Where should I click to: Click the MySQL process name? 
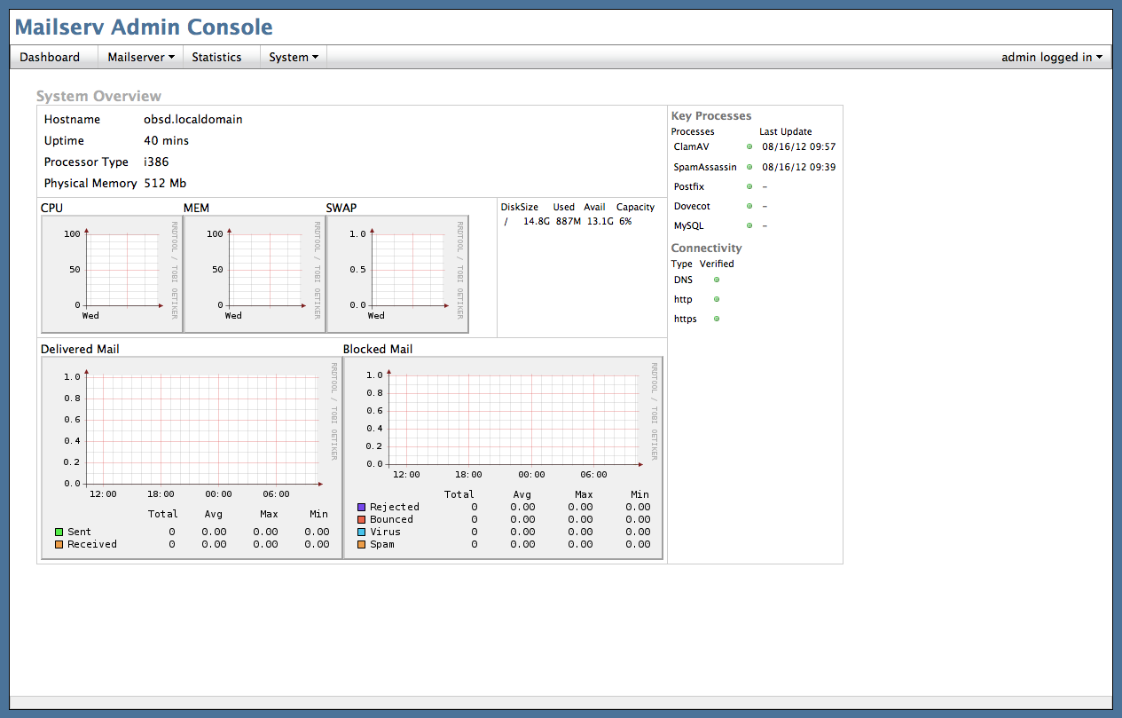689,225
